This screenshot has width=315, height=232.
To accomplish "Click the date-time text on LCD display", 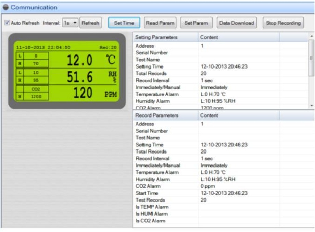I will coord(43,47).
